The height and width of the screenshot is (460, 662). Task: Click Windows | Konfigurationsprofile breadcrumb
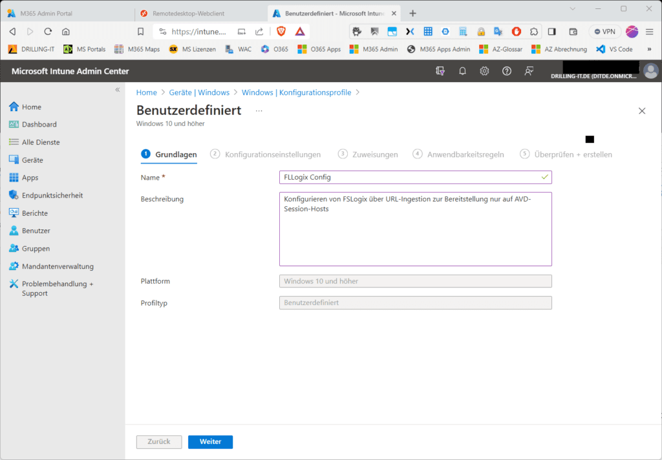tap(296, 92)
